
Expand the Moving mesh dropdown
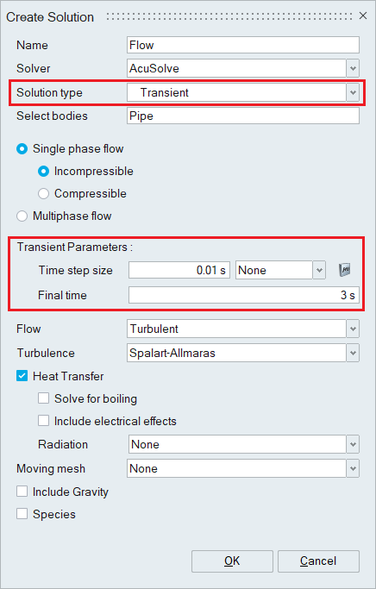pyautogui.click(x=353, y=468)
